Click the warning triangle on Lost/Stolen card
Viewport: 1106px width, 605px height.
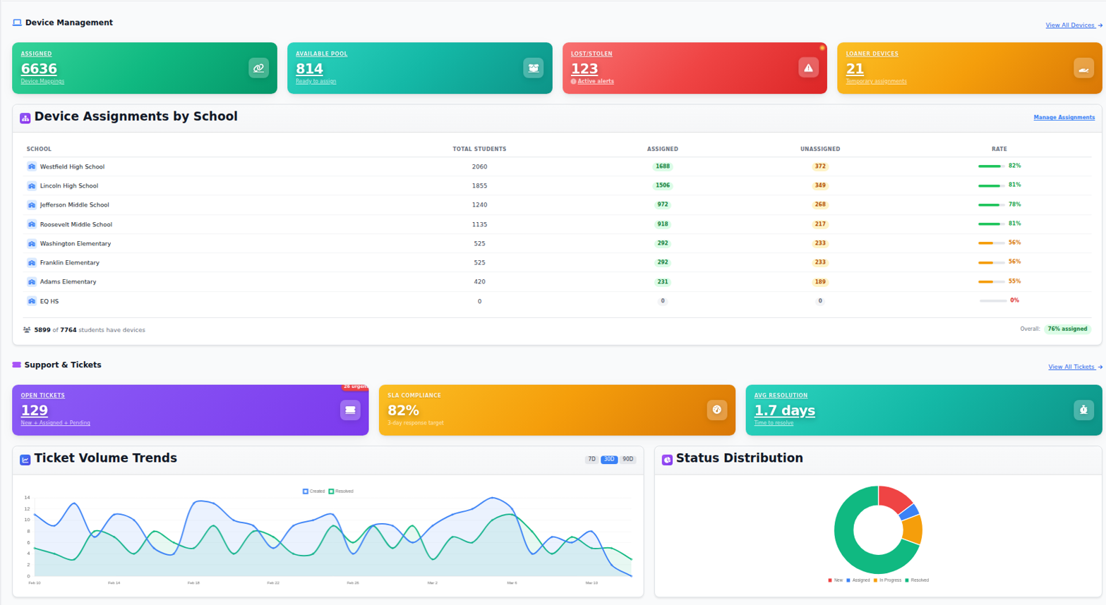[x=808, y=68]
